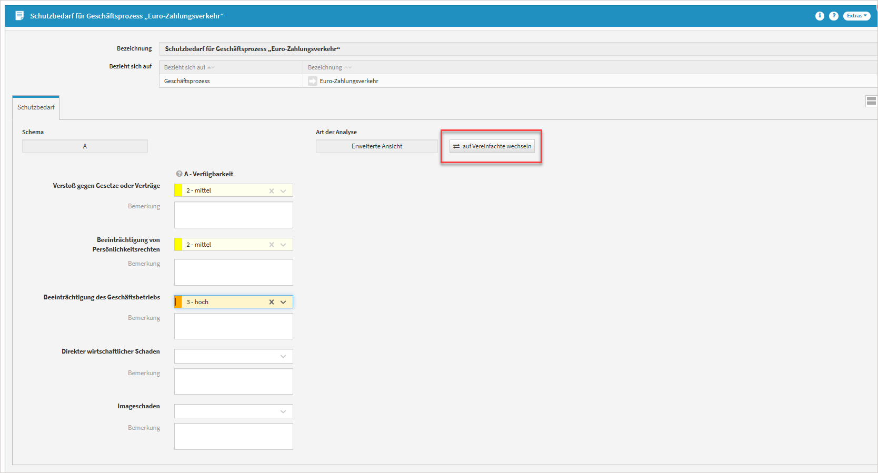Expand the Verstoß gegen Gesetze oder Verträge dropdown
Image resolution: width=878 pixels, height=473 pixels.
pyautogui.click(x=283, y=191)
